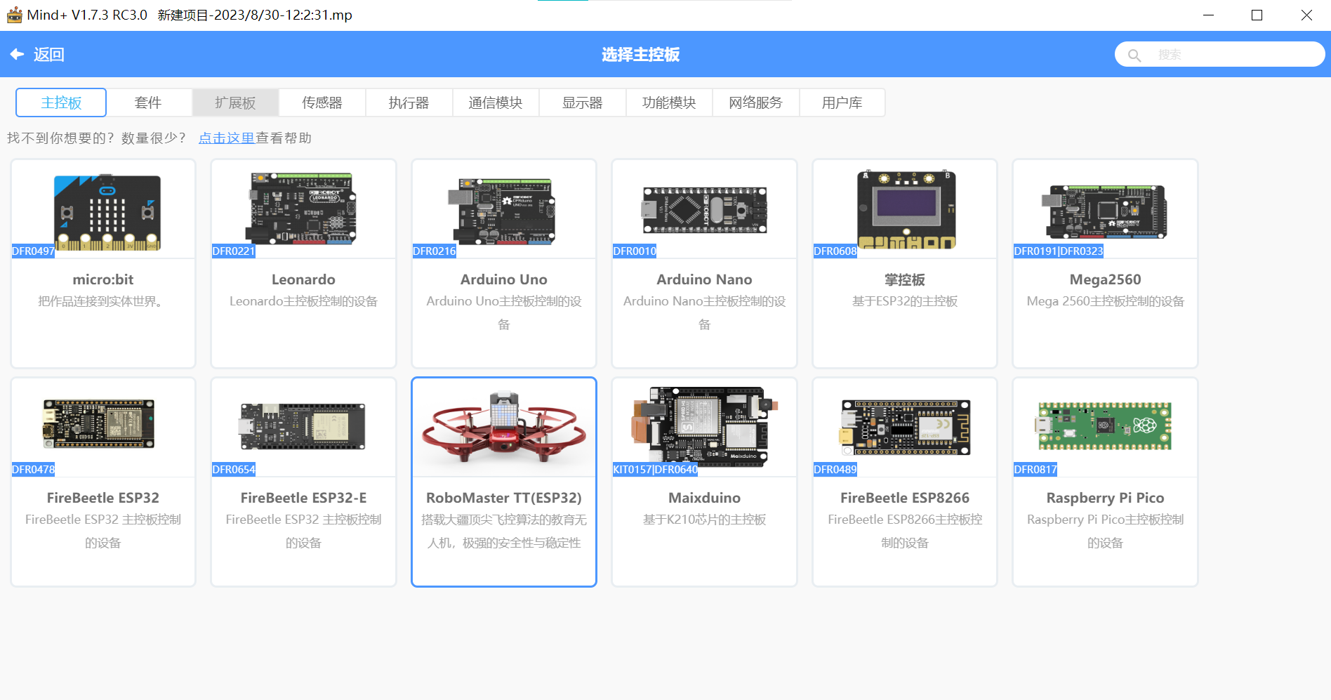Select the Maixduino board image

(706, 426)
